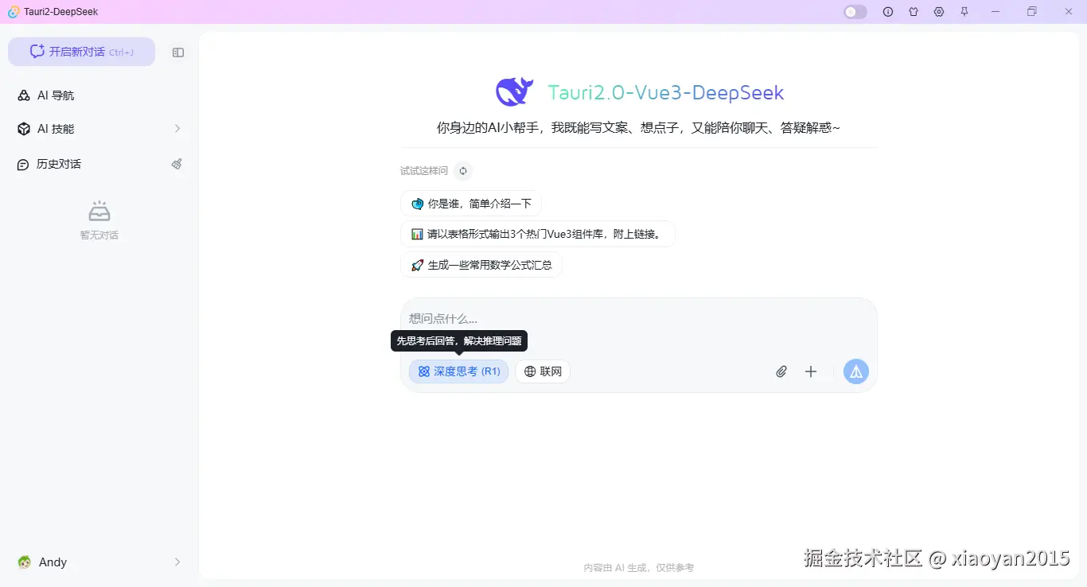
Task: Click the info icon in the title bar
Action: point(888,12)
